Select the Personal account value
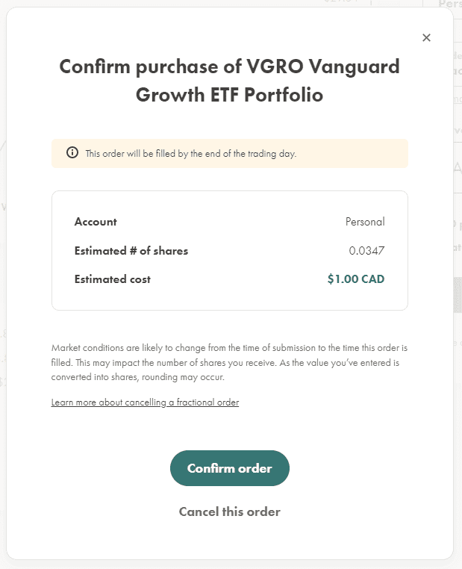Screen dimensions: 462x569 [365, 222]
